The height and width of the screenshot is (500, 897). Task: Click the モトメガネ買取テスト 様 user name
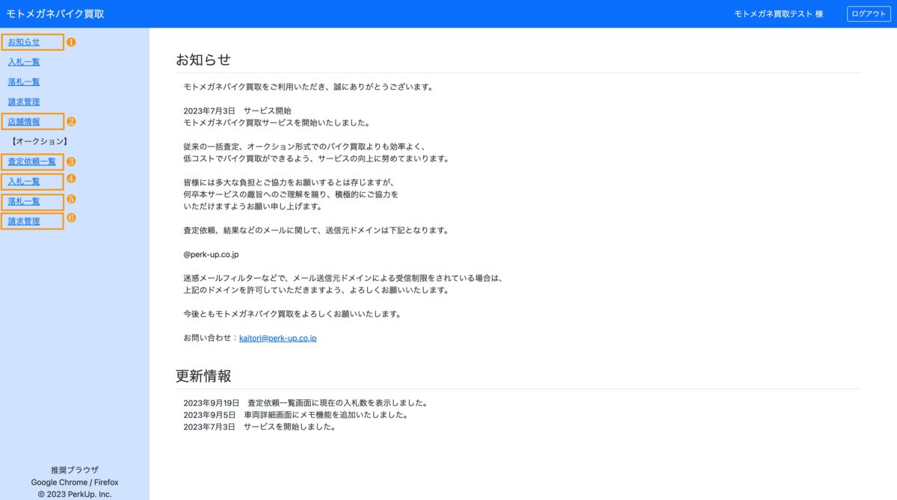[778, 14]
